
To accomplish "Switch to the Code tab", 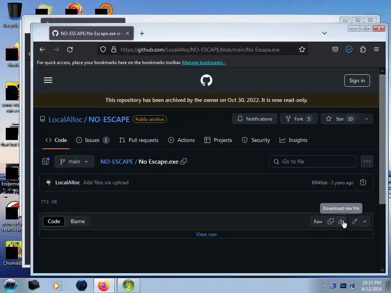I will (56, 140).
